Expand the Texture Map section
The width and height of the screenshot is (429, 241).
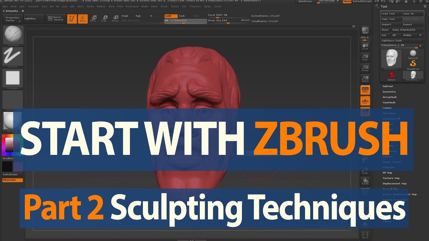391,178
